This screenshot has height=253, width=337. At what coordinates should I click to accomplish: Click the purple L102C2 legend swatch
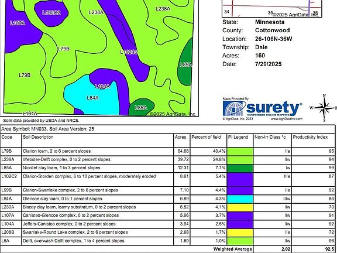point(240,179)
